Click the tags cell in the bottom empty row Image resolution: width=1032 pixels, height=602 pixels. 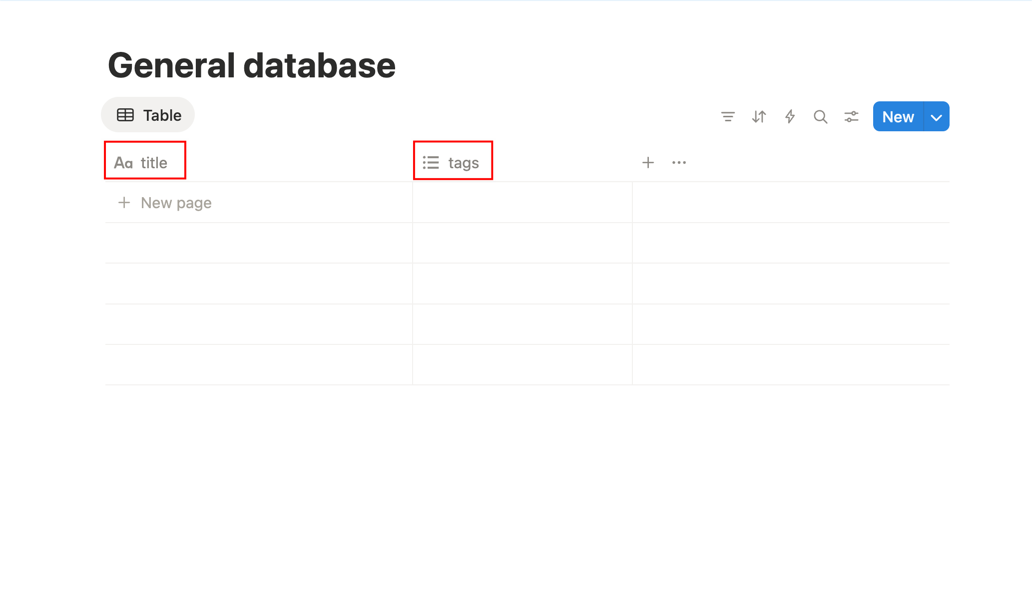(x=522, y=364)
